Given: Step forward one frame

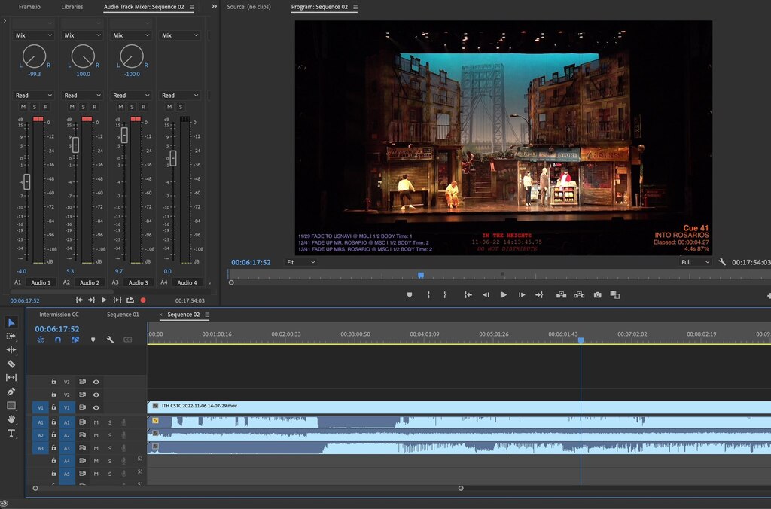Looking at the screenshot, I should [522, 295].
